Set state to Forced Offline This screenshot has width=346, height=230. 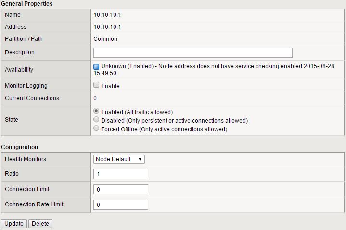97,128
